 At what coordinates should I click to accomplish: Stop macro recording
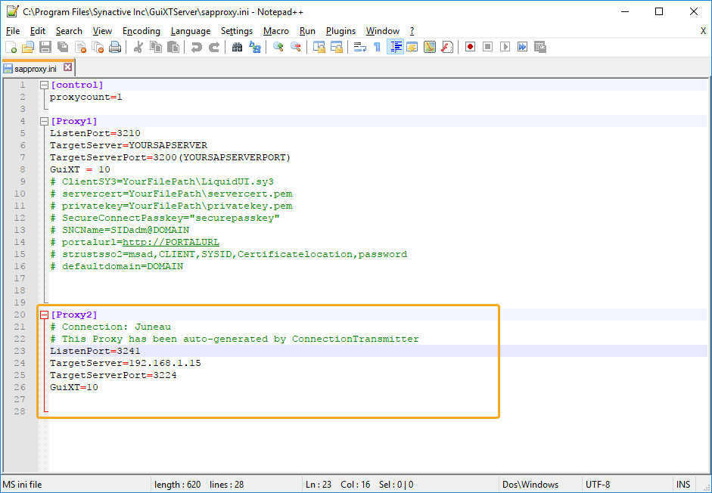[488, 47]
